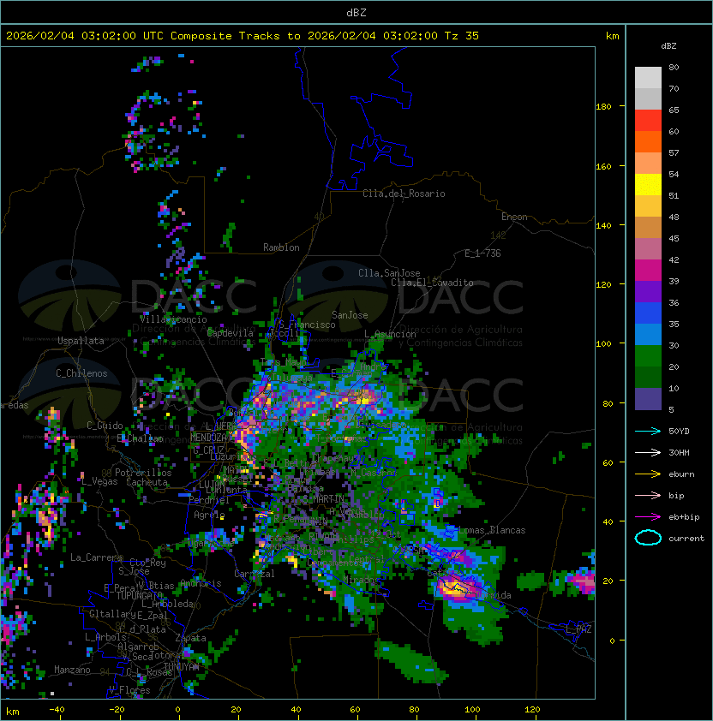Click the 'Perdriel' map label

pyautogui.click(x=209, y=500)
